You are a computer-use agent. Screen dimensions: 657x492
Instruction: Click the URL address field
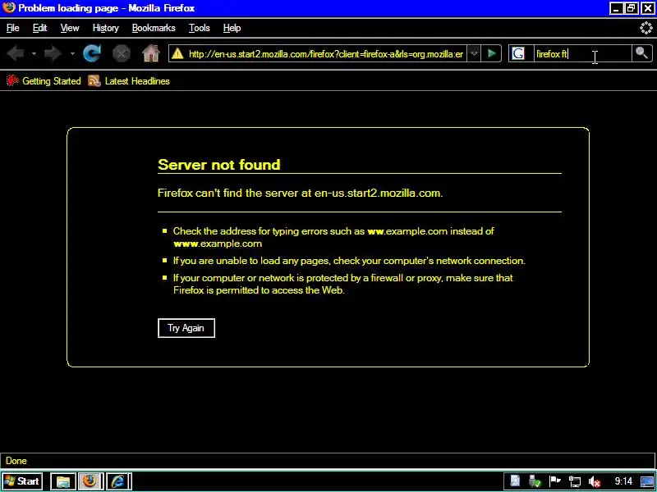click(326, 53)
